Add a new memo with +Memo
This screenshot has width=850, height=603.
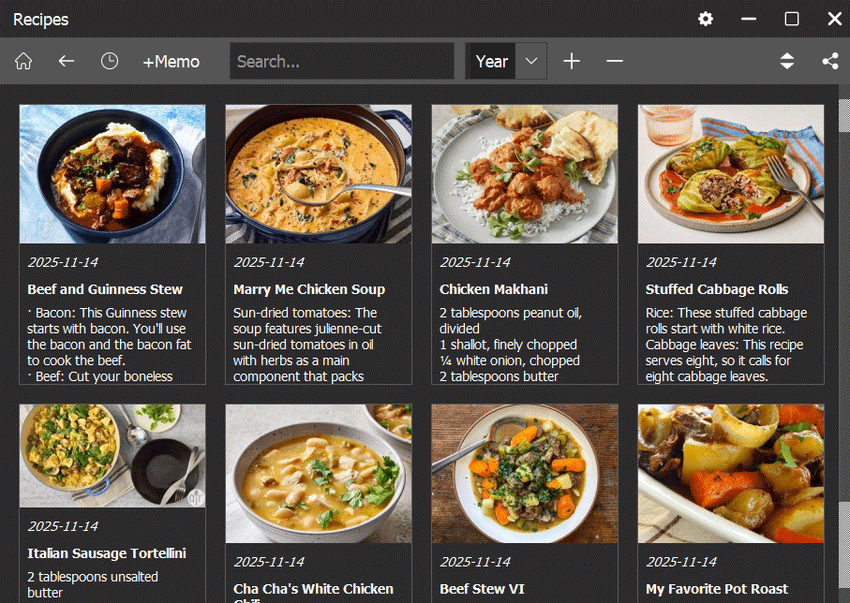pyautogui.click(x=171, y=62)
